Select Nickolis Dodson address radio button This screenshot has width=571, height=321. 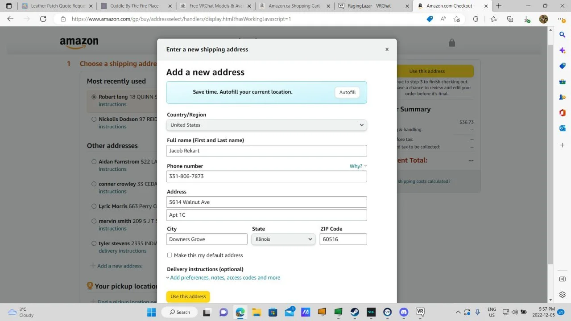[x=94, y=119]
